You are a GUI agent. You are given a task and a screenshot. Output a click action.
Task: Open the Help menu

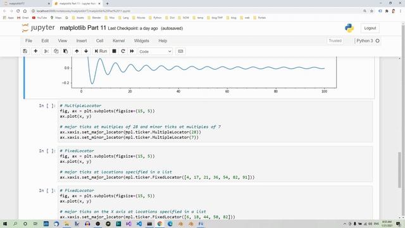coord(163,41)
